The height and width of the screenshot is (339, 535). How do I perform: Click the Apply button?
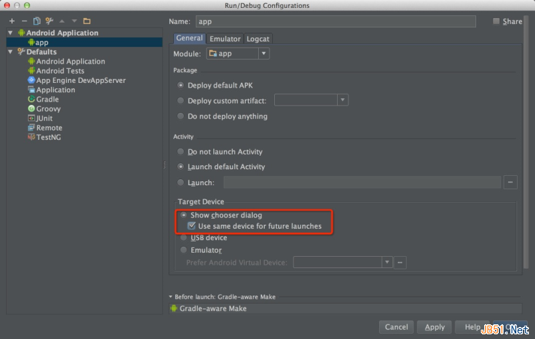pyautogui.click(x=434, y=327)
